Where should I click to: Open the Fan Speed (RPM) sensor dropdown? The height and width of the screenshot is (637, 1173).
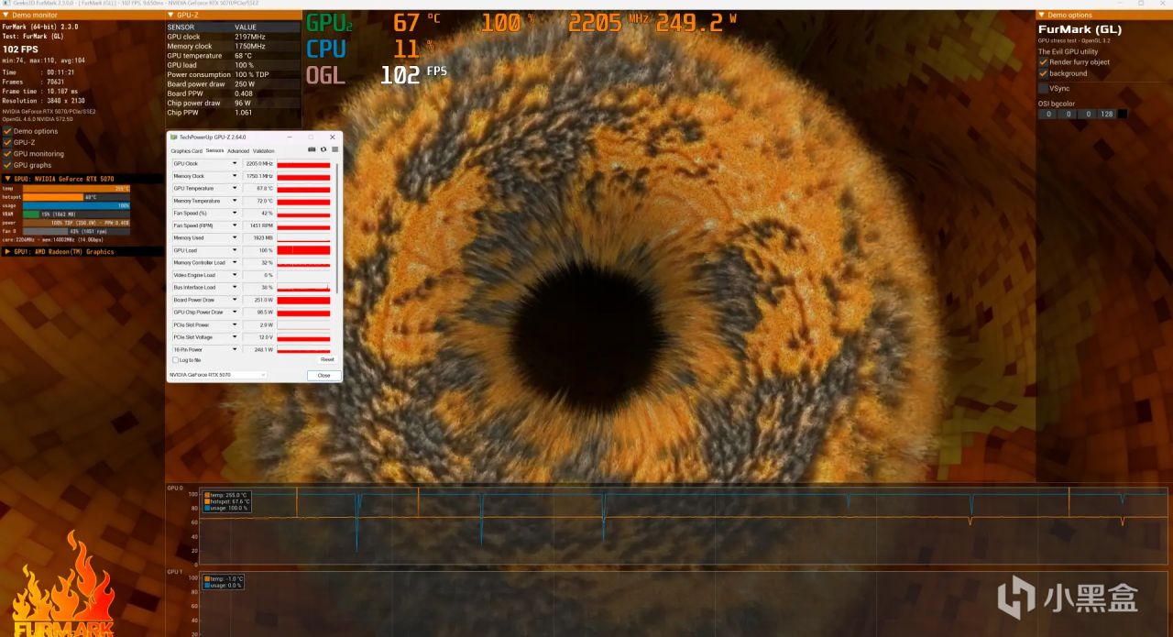[235, 225]
